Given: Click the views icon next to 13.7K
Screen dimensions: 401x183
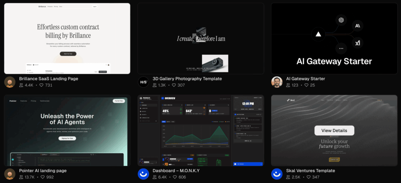Looking at the screenshot, I should tap(22, 177).
